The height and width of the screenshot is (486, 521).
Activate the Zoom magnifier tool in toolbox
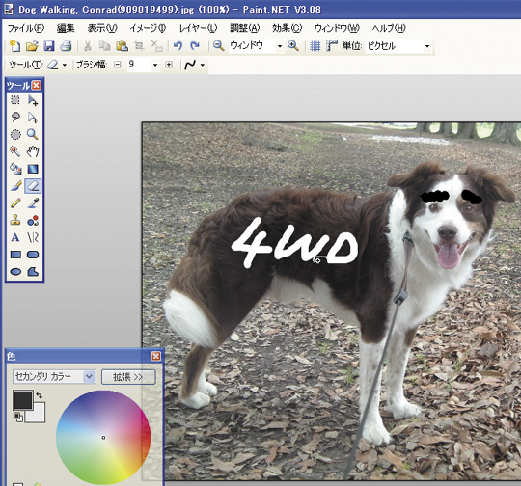[33, 134]
